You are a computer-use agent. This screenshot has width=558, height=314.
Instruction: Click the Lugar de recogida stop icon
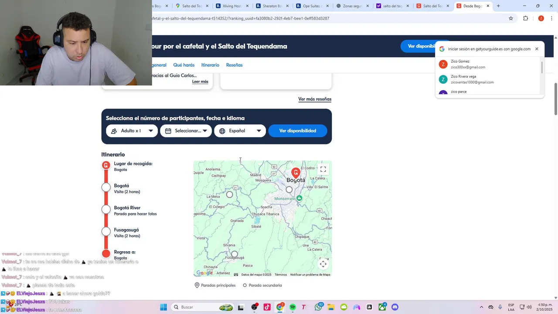(x=106, y=165)
